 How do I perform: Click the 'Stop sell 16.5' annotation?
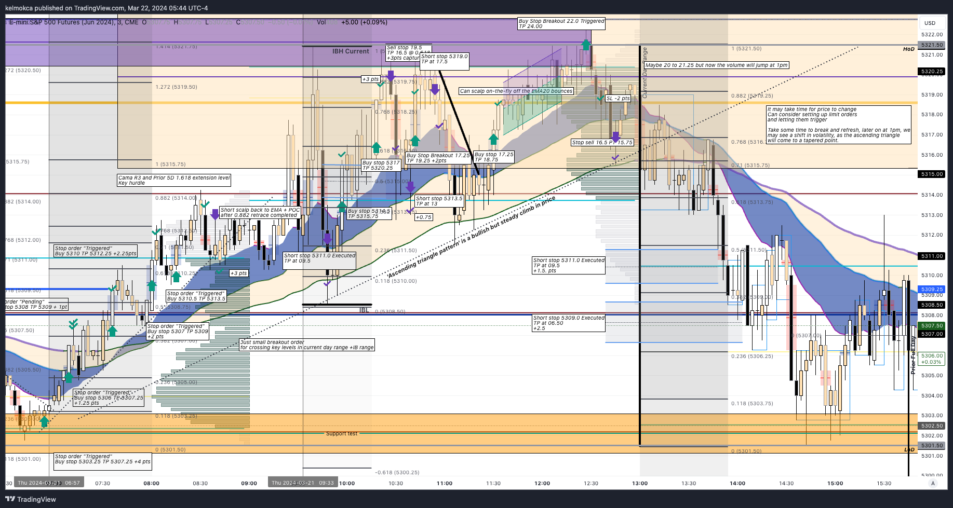[x=602, y=142]
